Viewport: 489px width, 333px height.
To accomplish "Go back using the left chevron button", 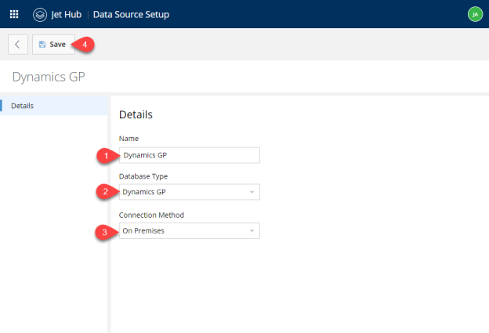I will [18, 45].
